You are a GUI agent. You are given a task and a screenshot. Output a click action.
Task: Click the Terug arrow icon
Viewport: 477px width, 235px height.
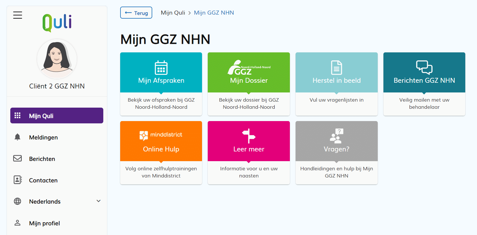click(128, 13)
